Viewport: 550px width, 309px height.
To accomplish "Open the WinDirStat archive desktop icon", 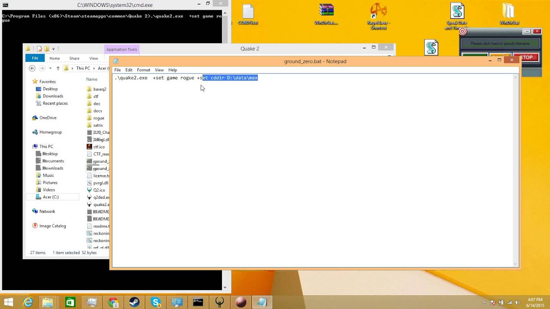I will pos(326,15).
